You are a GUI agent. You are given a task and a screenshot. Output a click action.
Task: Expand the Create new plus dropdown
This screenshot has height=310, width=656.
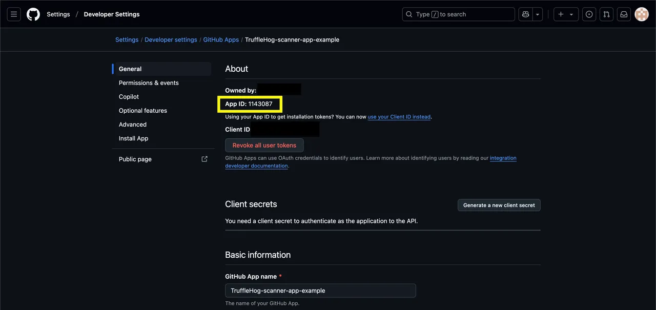pos(566,14)
